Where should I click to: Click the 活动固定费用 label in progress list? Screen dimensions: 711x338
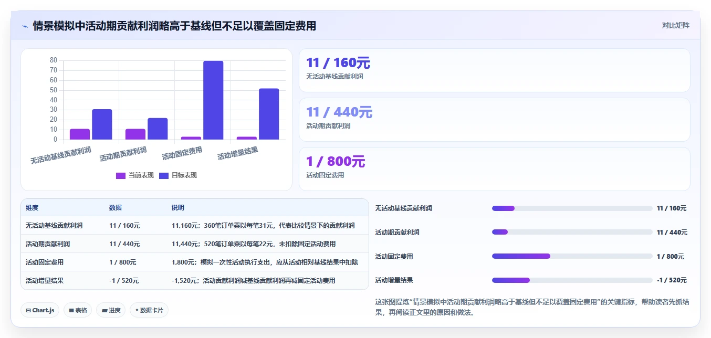click(x=394, y=257)
